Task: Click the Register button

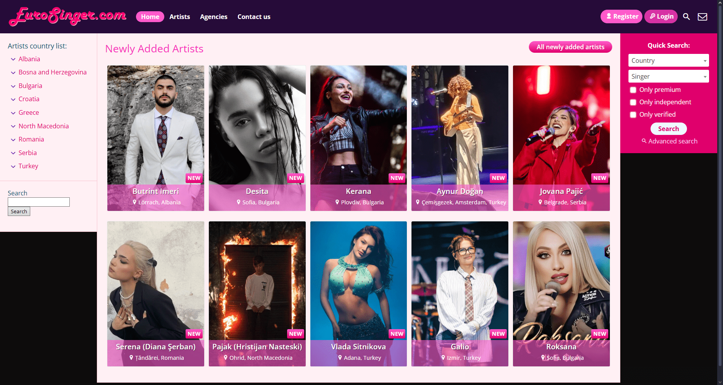Action: pyautogui.click(x=621, y=16)
